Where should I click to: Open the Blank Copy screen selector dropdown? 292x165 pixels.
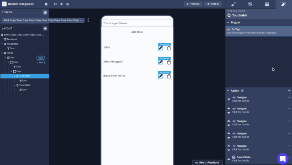(x=43, y=20)
